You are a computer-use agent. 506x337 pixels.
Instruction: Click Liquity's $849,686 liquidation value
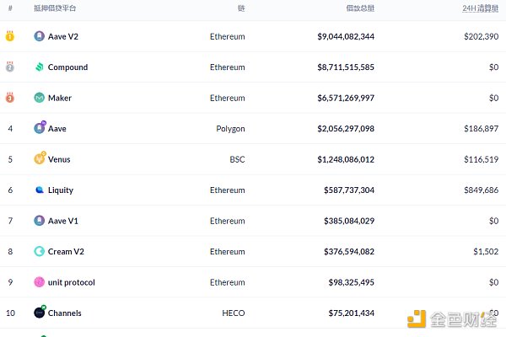pyautogui.click(x=481, y=190)
